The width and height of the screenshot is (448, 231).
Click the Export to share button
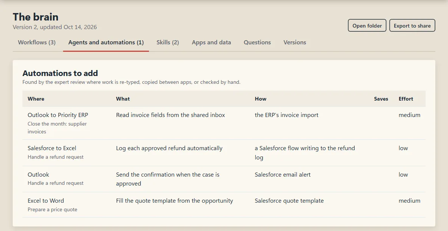pos(412,26)
